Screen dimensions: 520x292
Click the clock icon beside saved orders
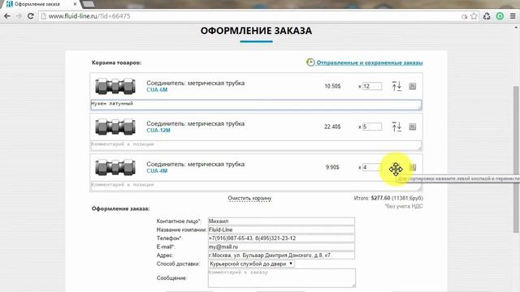tap(310, 62)
